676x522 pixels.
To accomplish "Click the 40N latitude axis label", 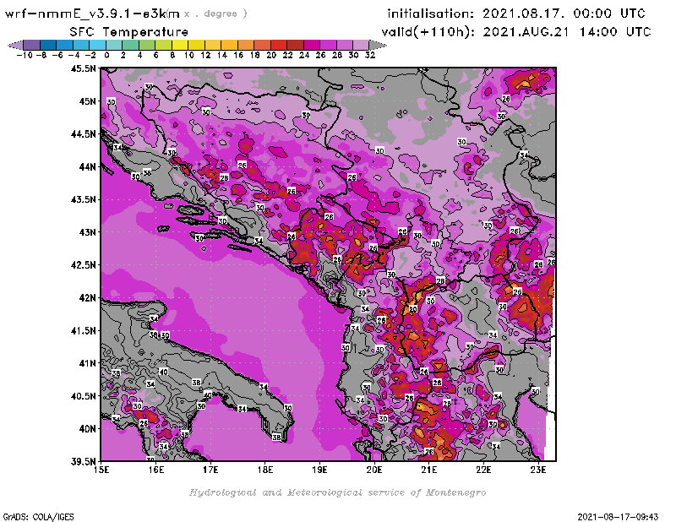I will pyautogui.click(x=87, y=429).
